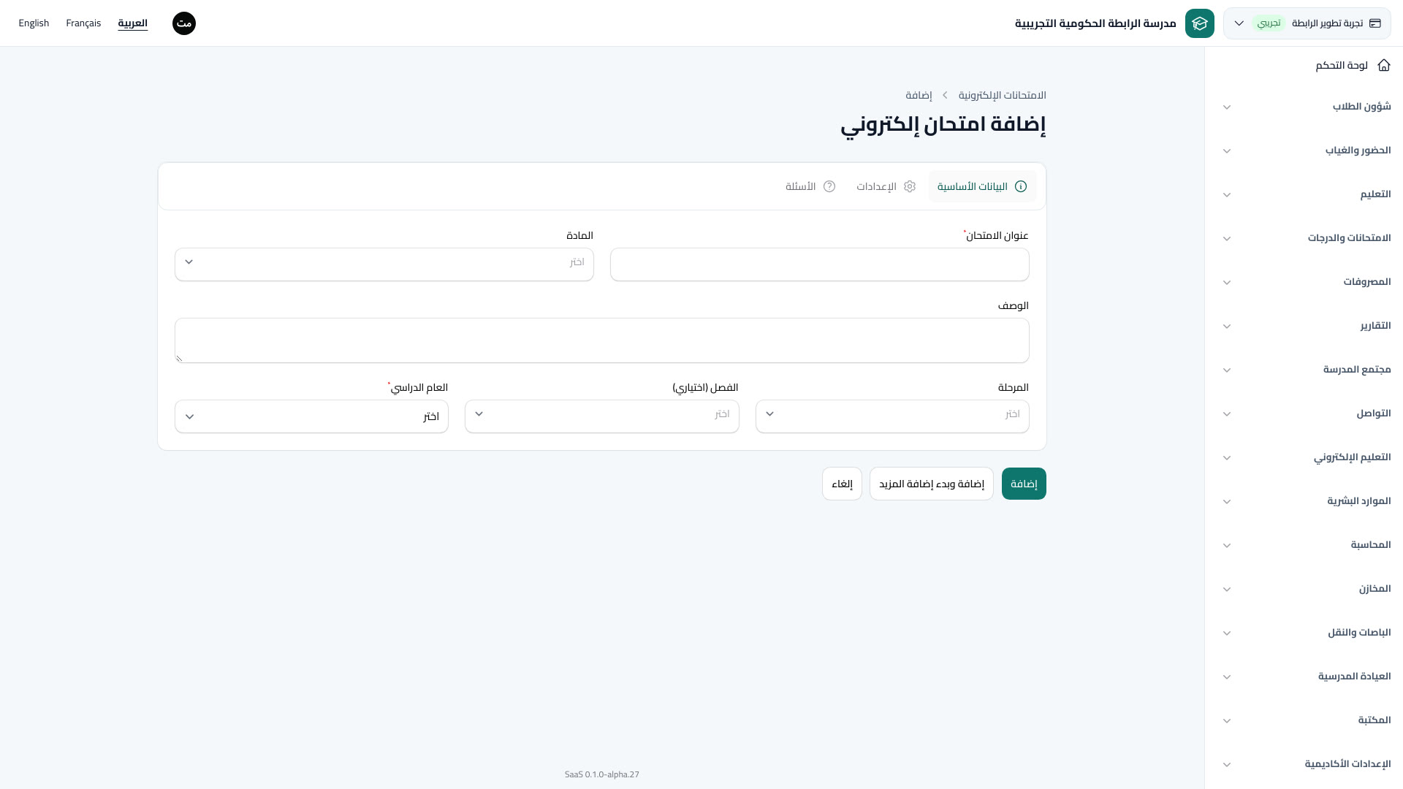Screen dimensions: 1403x789
Task: Expand مجتمع المدرسة sidebar section
Action: tap(1307, 370)
